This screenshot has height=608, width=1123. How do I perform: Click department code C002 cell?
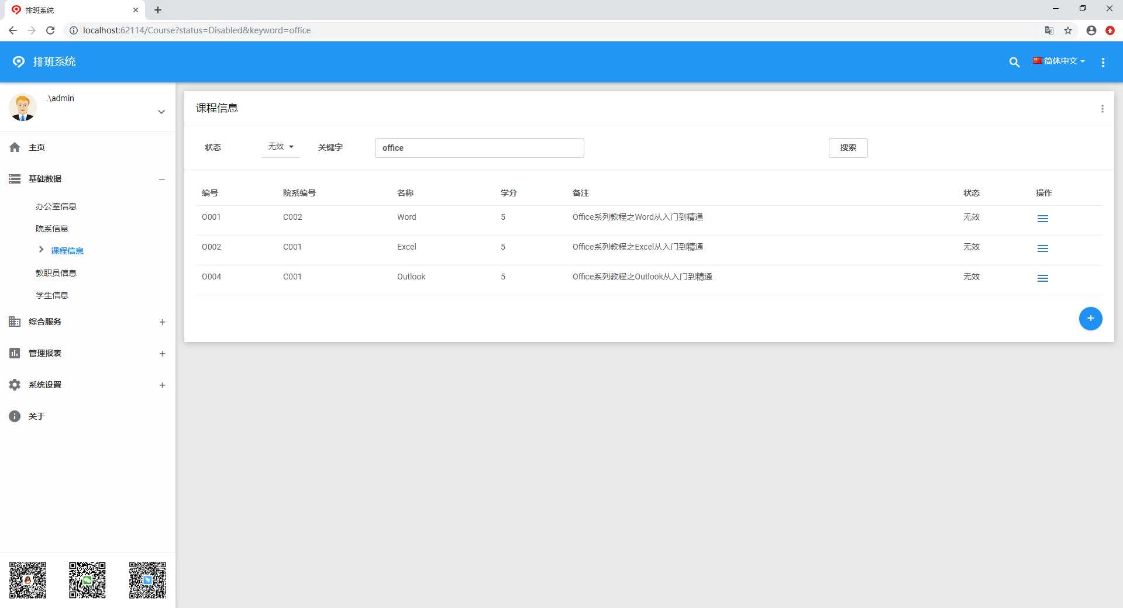tap(292, 217)
